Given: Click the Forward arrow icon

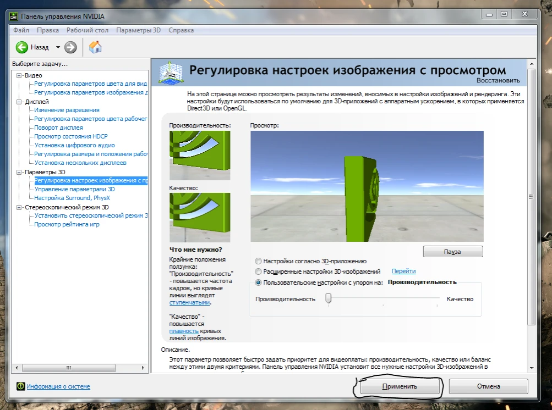Looking at the screenshot, I should [70, 47].
